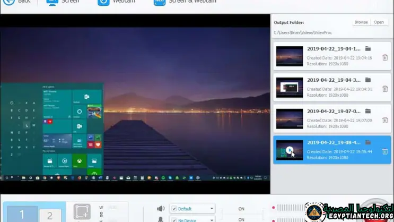Delete recording created at 19:07:00
The image size is (394, 222).
385,120
